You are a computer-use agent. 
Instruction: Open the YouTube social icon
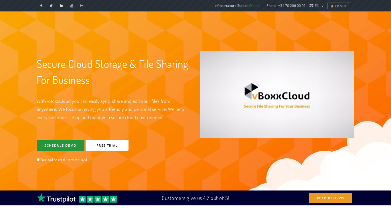click(x=72, y=5)
